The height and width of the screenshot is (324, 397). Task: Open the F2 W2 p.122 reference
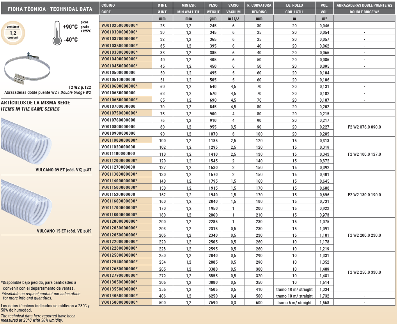[x=80, y=87]
